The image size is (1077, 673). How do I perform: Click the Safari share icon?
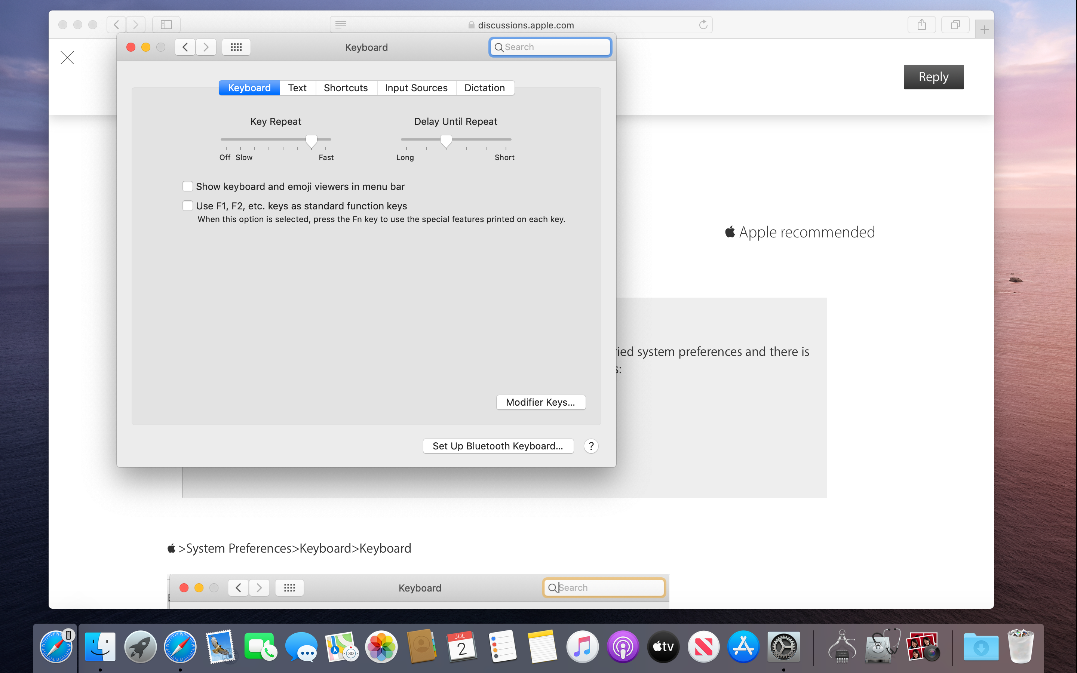921,24
